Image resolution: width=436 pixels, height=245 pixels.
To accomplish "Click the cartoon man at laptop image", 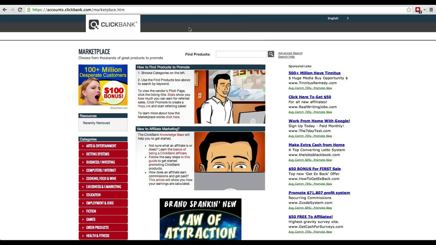I will [x=230, y=97].
